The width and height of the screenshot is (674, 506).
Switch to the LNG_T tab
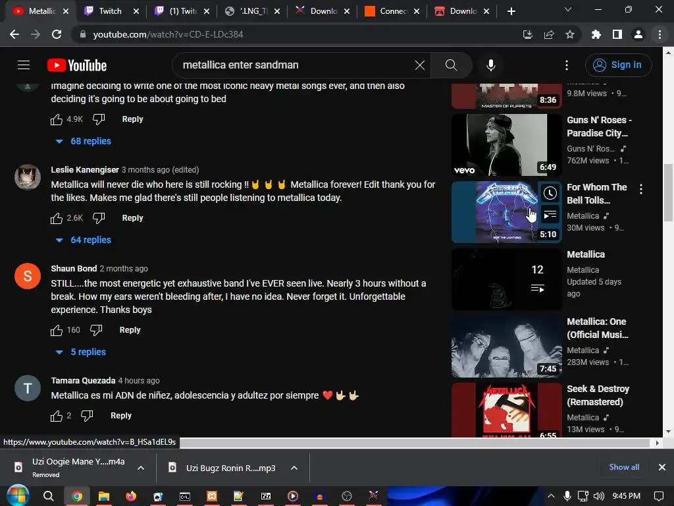tap(253, 11)
